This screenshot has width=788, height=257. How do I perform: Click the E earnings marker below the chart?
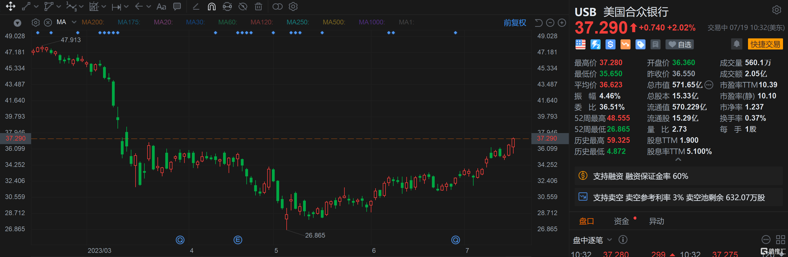coord(238,240)
